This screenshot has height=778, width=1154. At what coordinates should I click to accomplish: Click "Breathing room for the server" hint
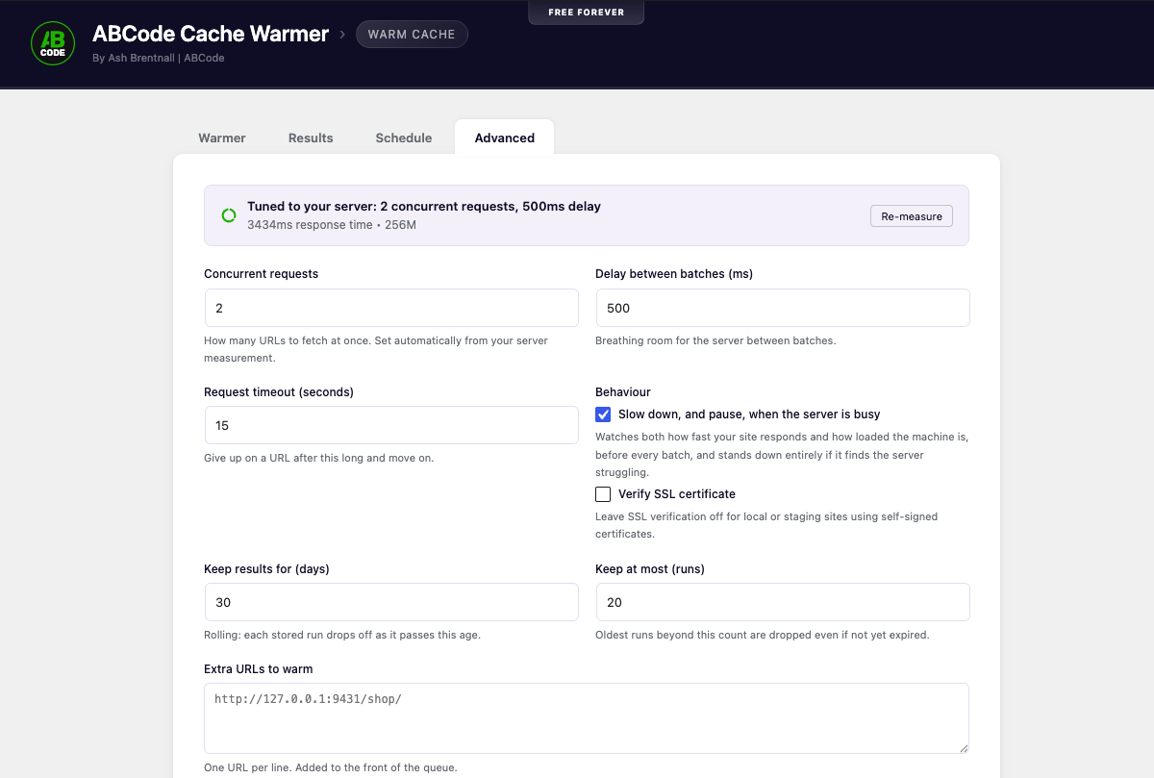(715, 340)
